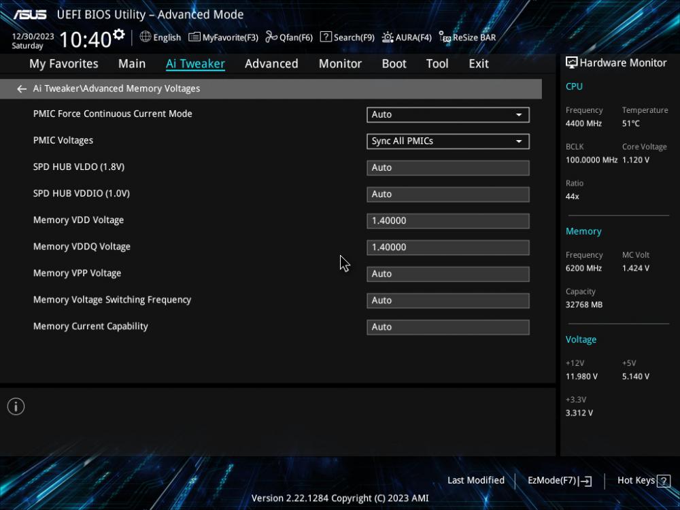This screenshot has height=510, width=680.
Task: Toggle ReSize BAR option
Action: tap(467, 37)
